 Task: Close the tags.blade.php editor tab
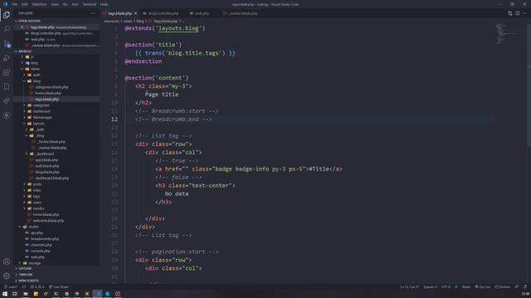click(x=135, y=13)
